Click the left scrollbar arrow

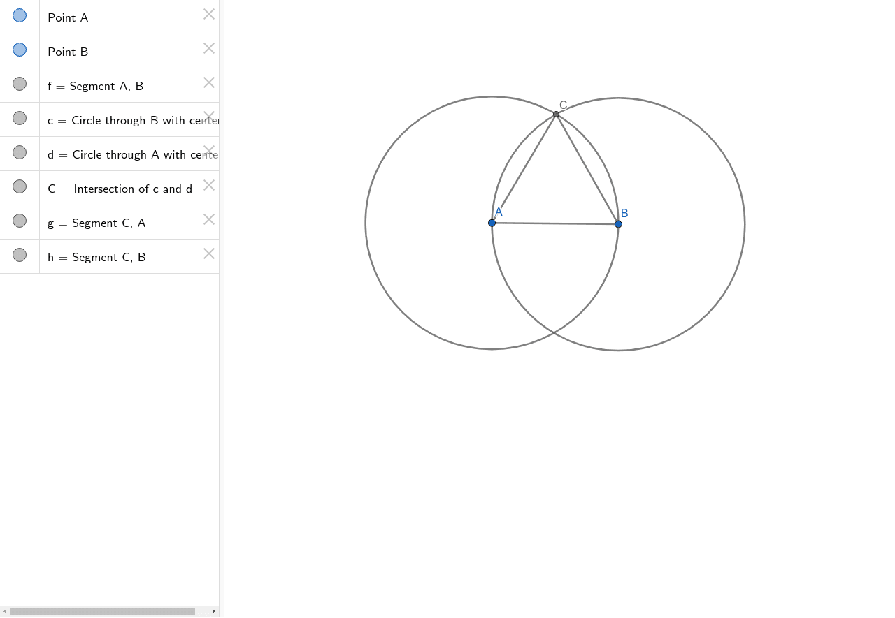coord(5,611)
